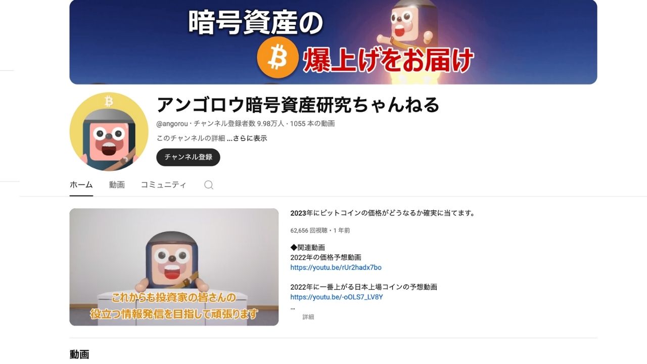Open the コミュニティ tab
This screenshot has width=647, height=364.
(x=163, y=185)
